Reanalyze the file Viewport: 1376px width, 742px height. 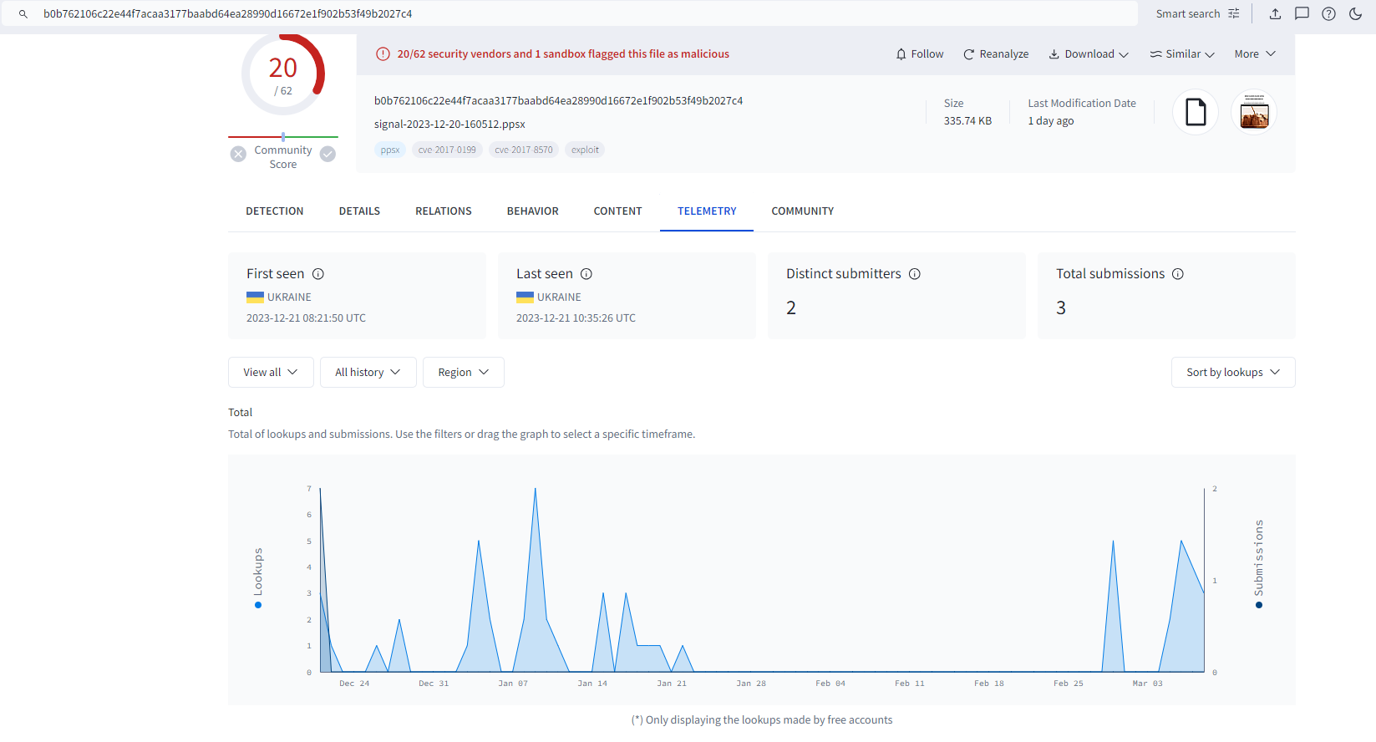coord(996,54)
